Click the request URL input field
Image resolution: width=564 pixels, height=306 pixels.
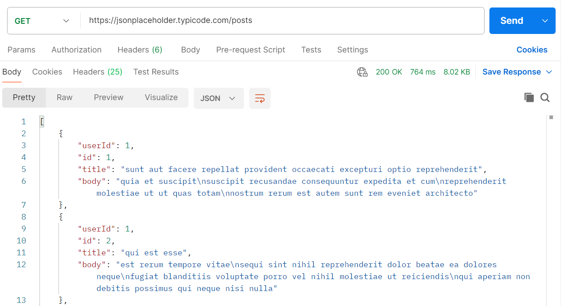pyautogui.click(x=282, y=21)
